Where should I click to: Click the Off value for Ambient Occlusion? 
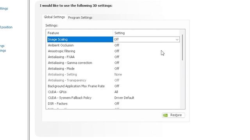coord(117,45)
